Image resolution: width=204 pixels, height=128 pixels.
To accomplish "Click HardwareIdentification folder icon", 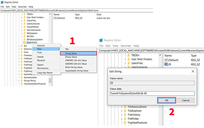I will [22, 84].
